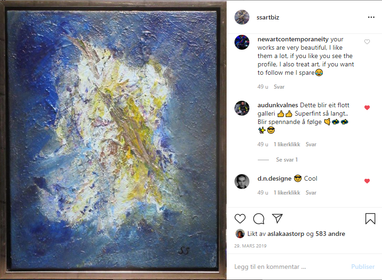Reply to audunkvalnes with Svar
The width and height of the screenshot is (382, 280).
tap(311, 144)
